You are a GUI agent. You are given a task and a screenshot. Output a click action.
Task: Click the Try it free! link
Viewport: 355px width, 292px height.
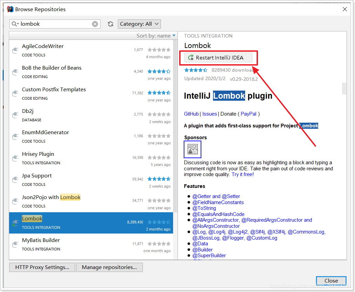click(x=243, y=174)
